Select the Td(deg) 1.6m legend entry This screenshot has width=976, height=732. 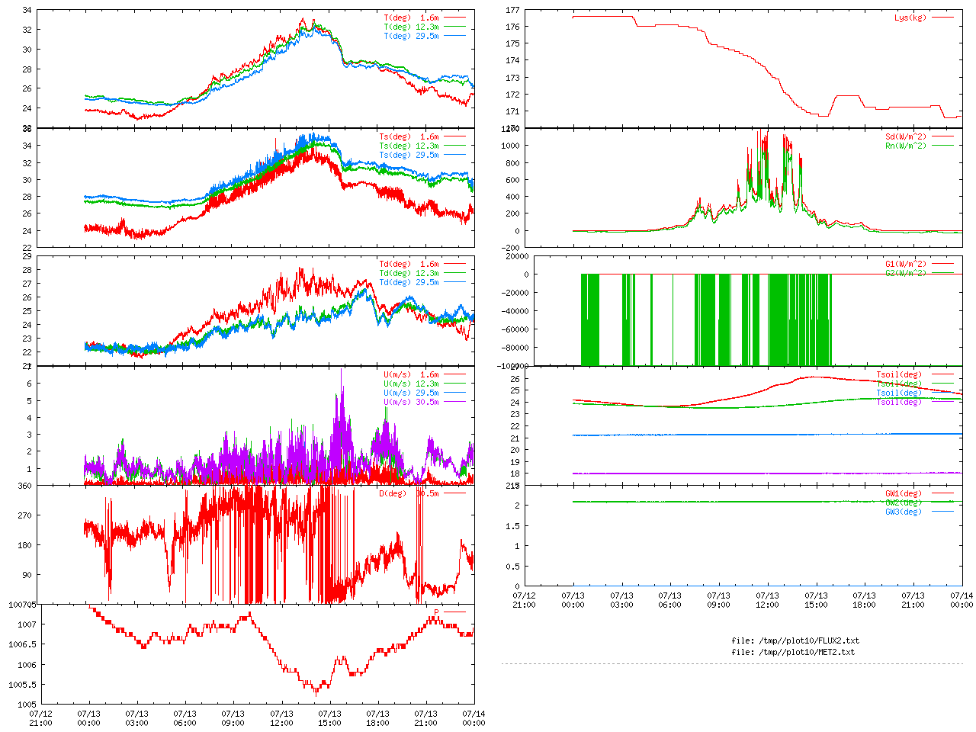[x=409, y=264]
